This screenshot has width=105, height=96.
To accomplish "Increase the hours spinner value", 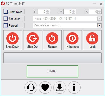I will pos(48,11).
